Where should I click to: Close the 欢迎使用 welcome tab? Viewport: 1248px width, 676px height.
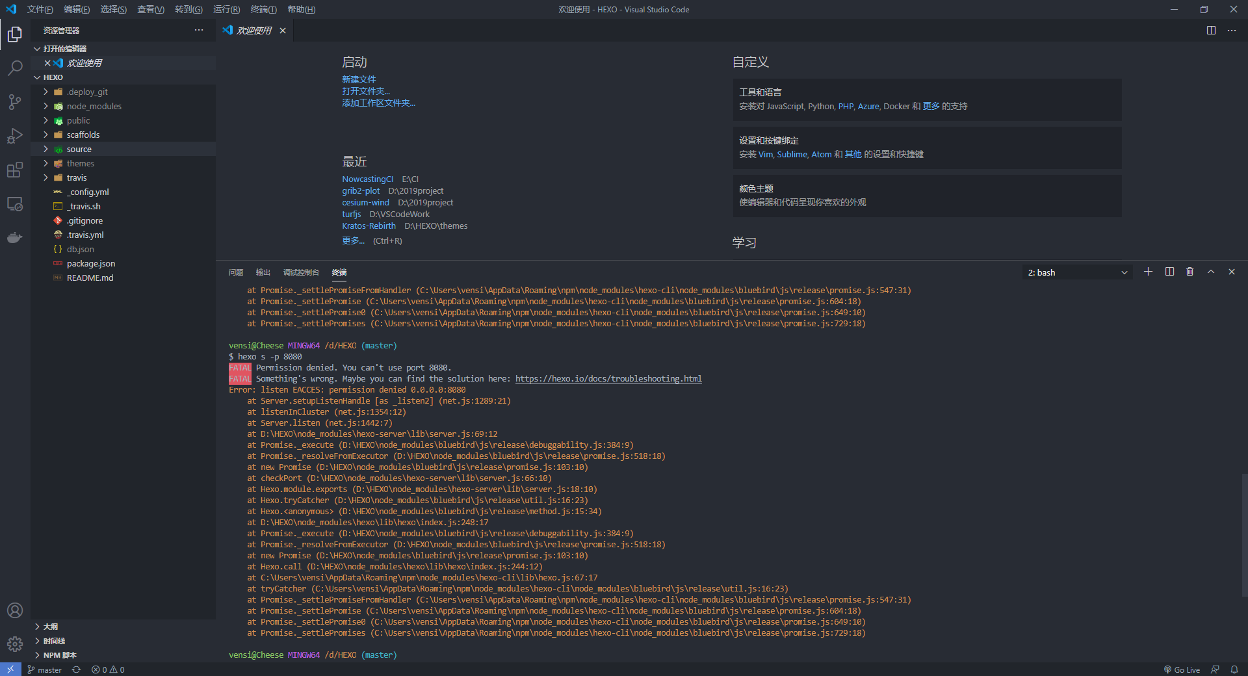coord(283,31)
